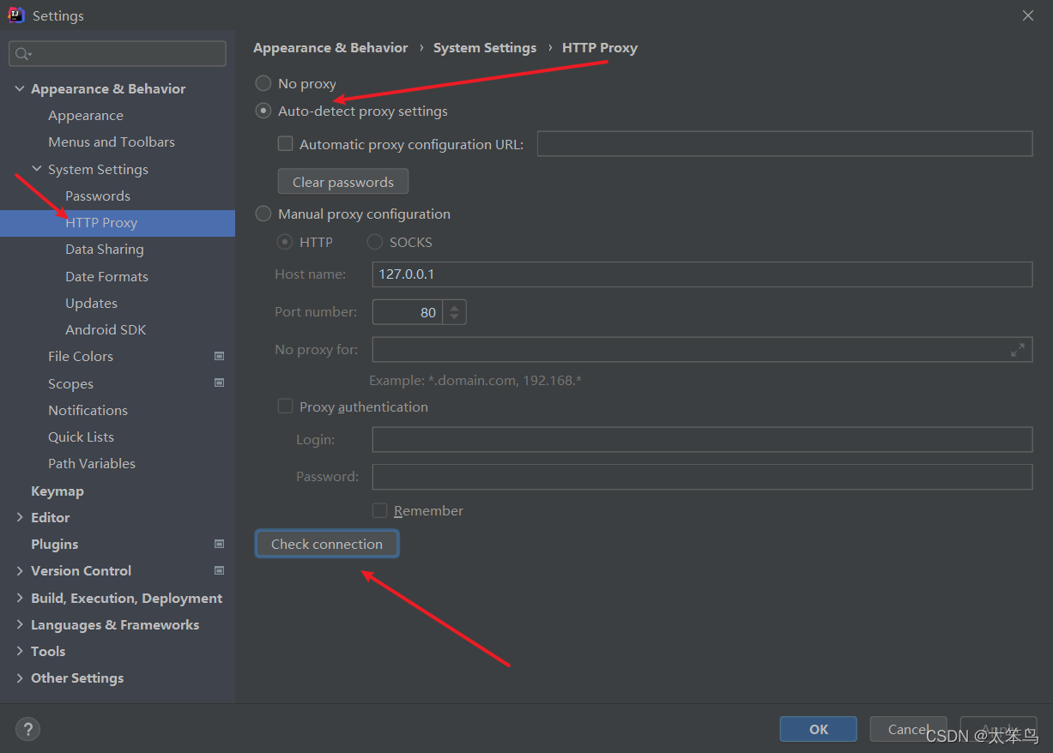Image resolution: width=1053 pixels, height=753 pixels.
Task: Select the No proxy radio button
Action: [x=263, y=84]
